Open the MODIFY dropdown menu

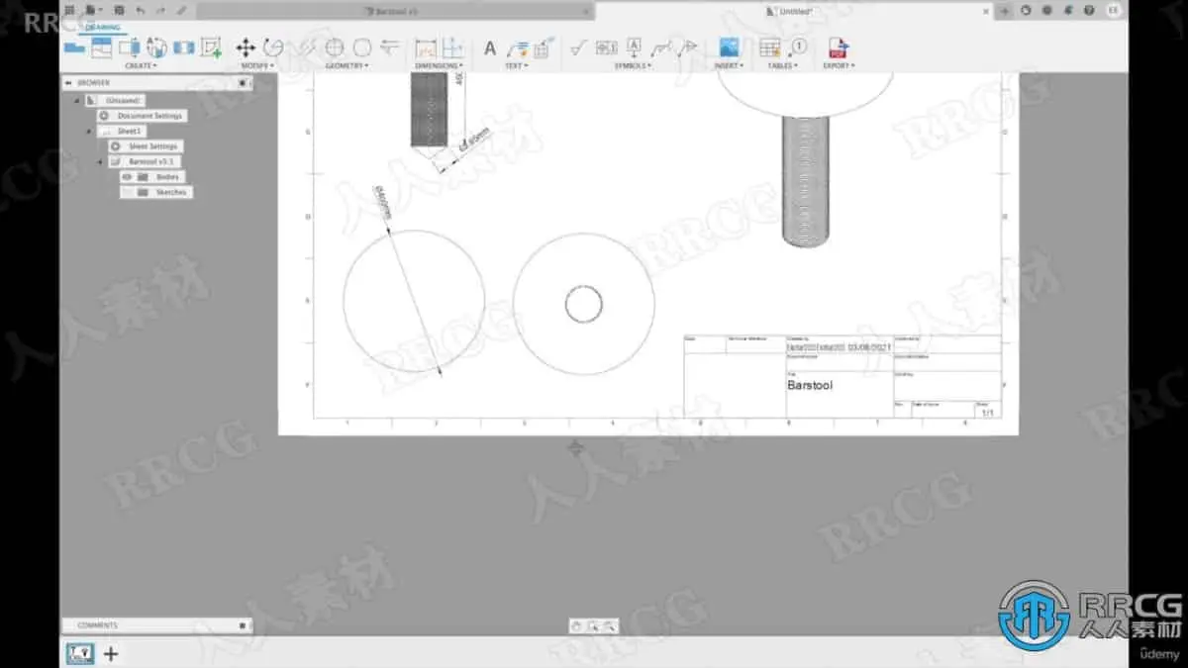(258, 65)
